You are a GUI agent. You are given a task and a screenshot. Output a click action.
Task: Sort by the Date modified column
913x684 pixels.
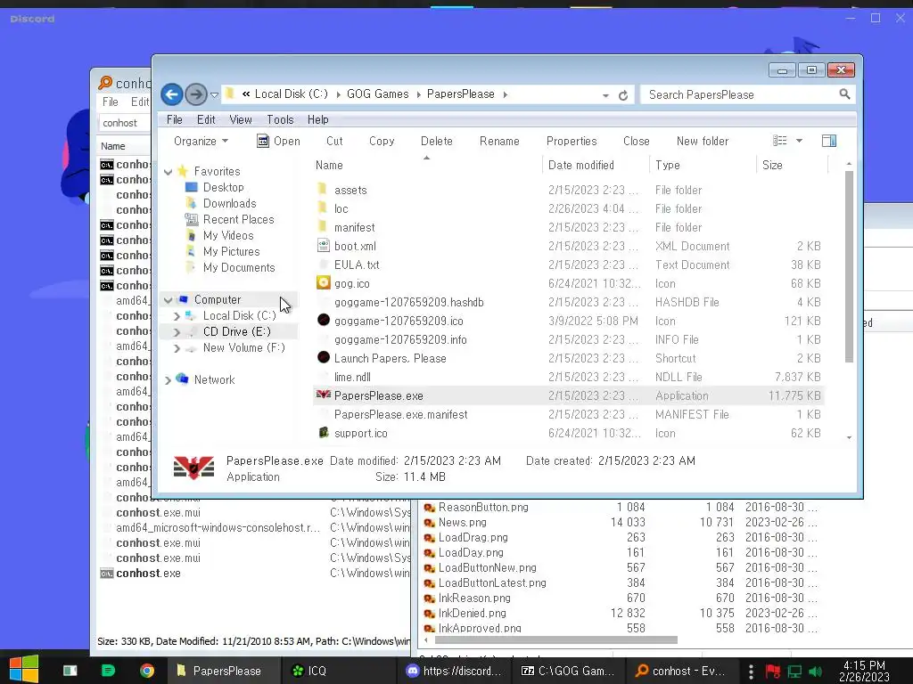[x=595, y=165]
